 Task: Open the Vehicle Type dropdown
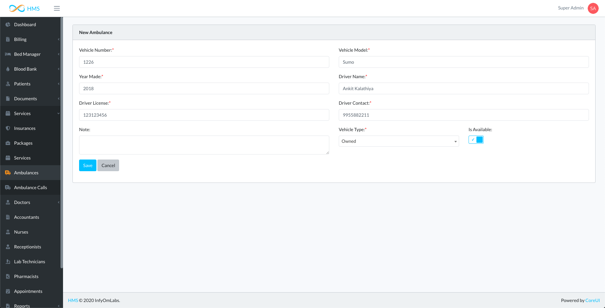pos(398,141)
